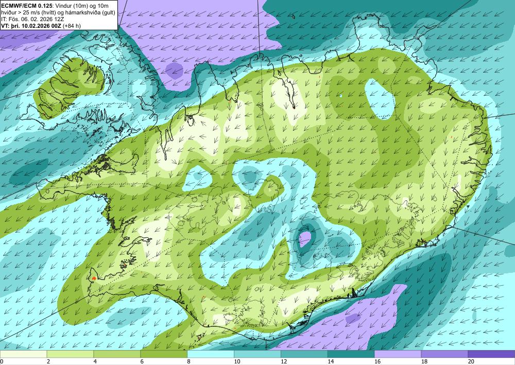The image size is (515, 365).
Task: Click the 14–16 m/s dark teal legend swatch
Action: tap(351, 354)
